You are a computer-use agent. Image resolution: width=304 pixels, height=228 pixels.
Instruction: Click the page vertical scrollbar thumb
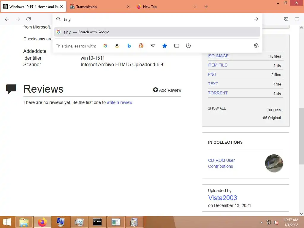pos(301,136)
